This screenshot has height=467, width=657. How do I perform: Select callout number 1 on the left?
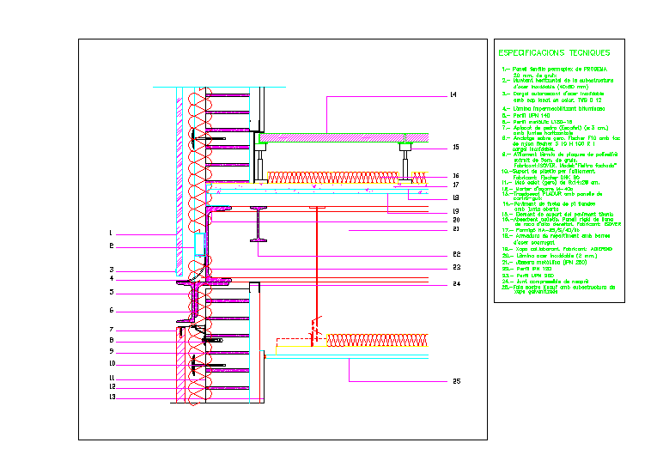(x=111, y=233)
